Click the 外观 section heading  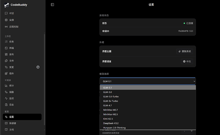(x=102, y=42)
